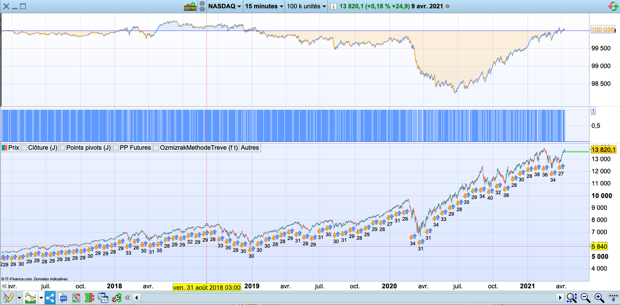The height and width of the screenshot is (305, 620).
Task: Open the multi-chart windows icon
Action: point(103,298)
